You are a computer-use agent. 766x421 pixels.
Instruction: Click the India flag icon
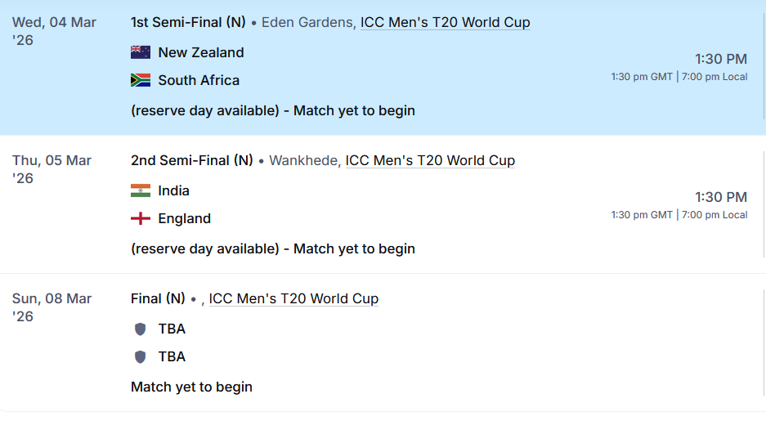141,190
